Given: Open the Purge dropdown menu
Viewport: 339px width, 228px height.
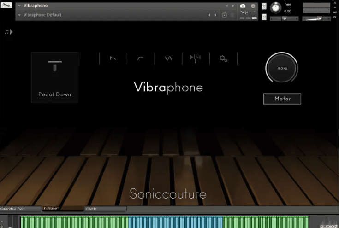Looking at the screenshot, I should pos(247,12).
